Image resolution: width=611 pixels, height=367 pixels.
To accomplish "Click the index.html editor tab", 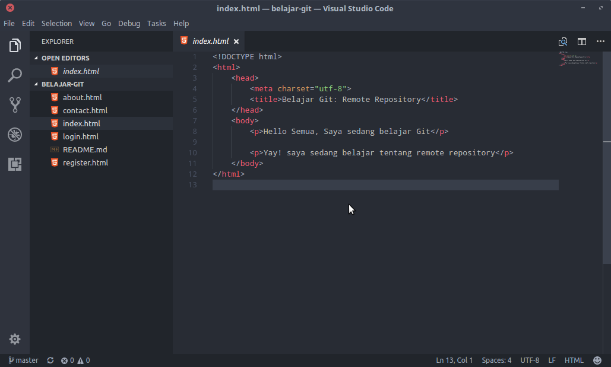I will [209, 42].
